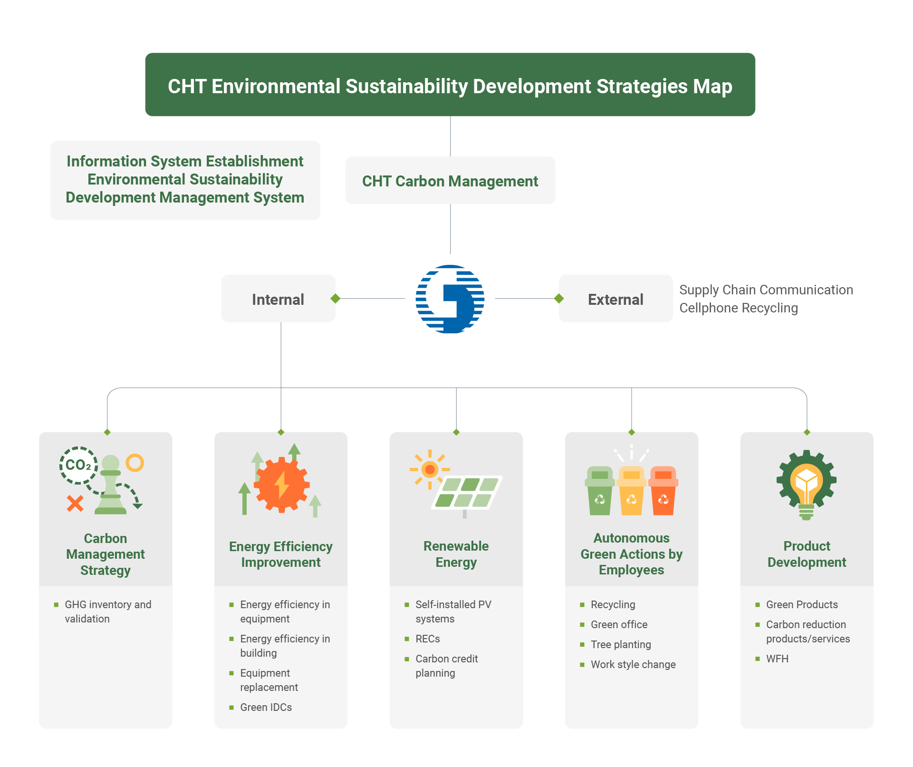Click the Renewable Energy heading
The height and width of the screenshot is (767, 913).
456,554
